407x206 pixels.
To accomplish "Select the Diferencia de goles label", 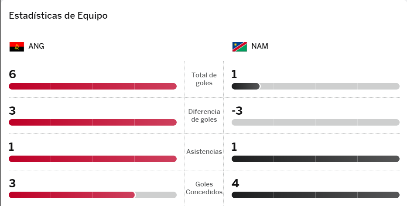I will (204, 116).
